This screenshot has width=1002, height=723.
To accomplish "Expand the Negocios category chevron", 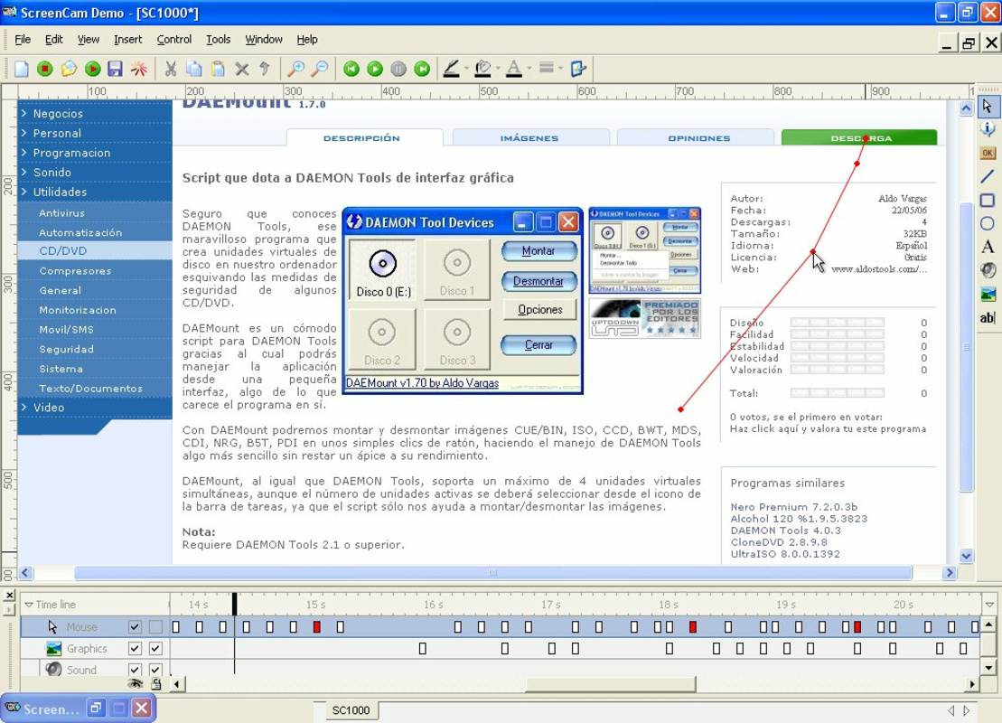I will 23,113.
